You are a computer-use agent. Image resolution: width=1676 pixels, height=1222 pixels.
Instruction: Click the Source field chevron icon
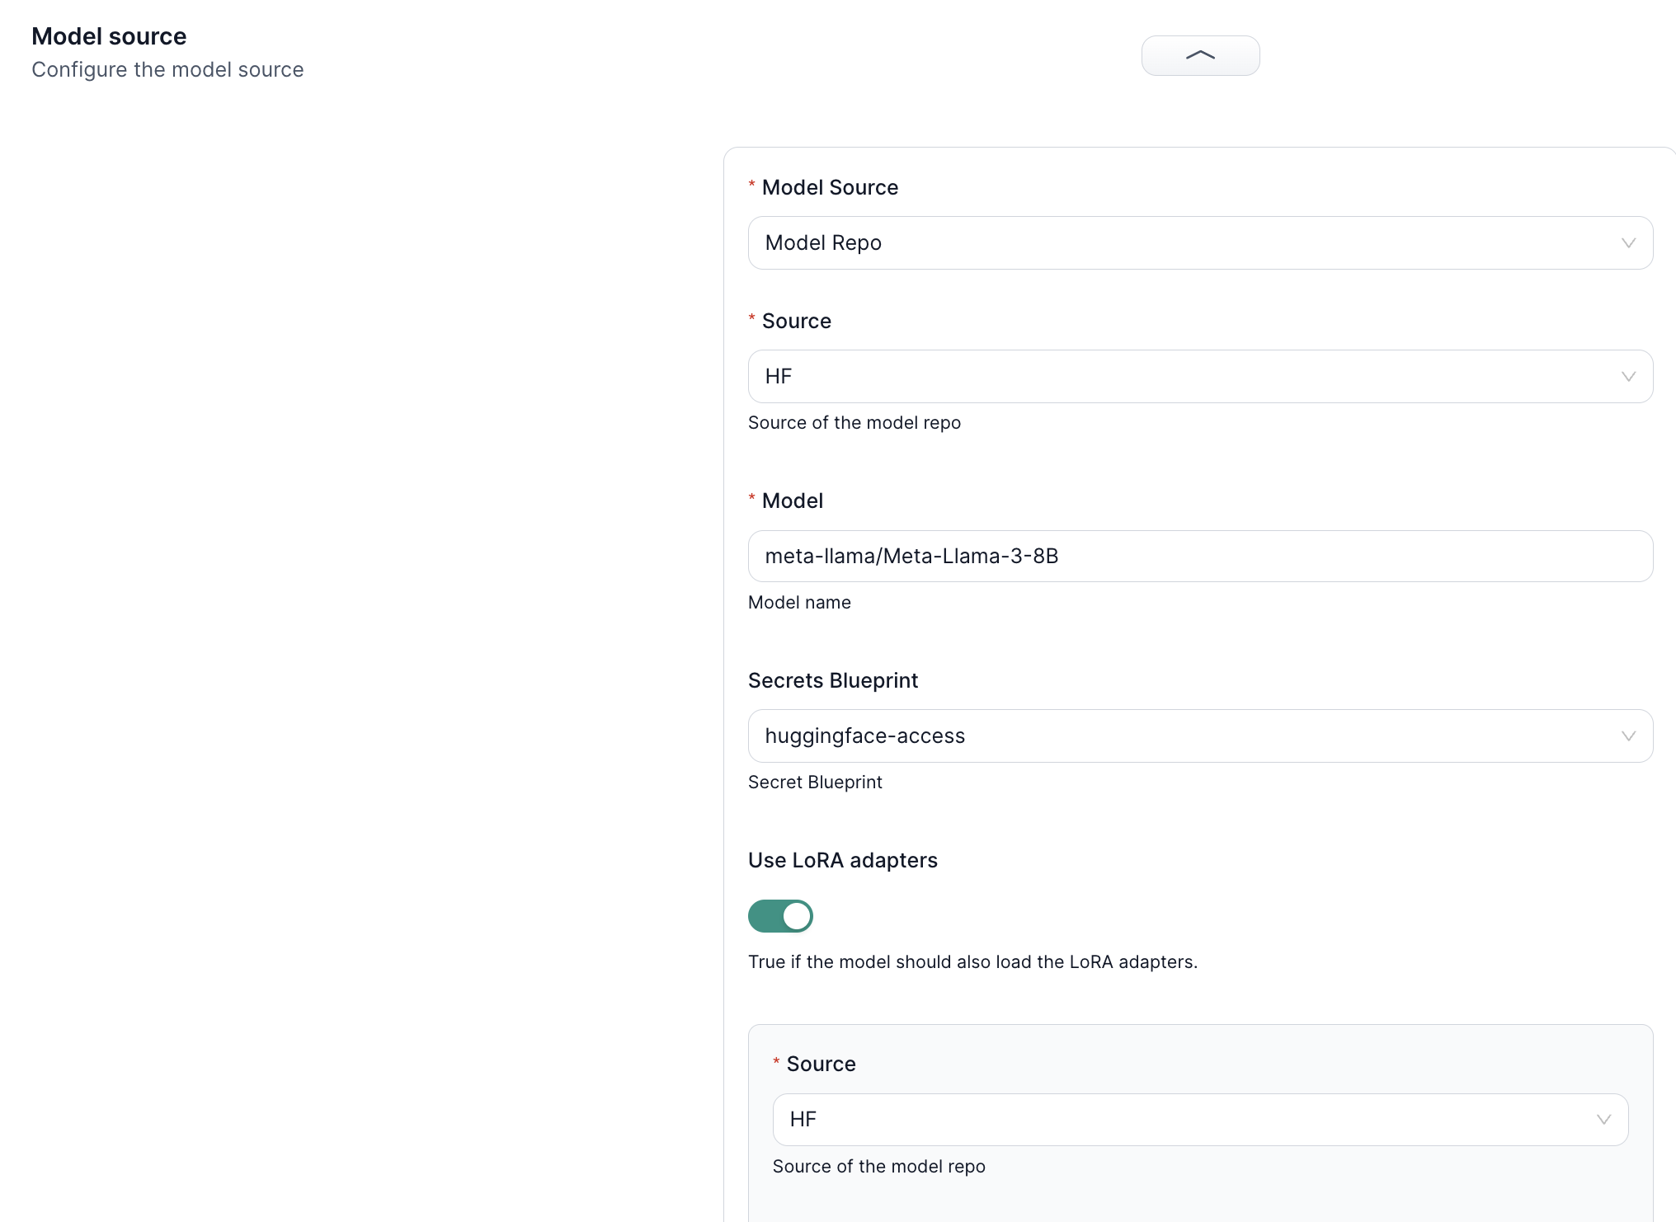[1628, 376]
